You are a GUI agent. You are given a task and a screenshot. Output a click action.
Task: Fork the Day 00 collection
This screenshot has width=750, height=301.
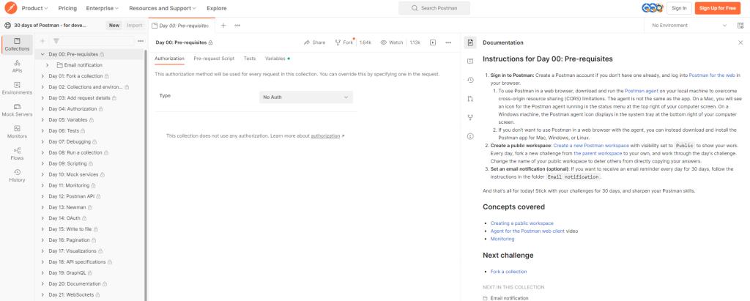(x=344, y=42)
